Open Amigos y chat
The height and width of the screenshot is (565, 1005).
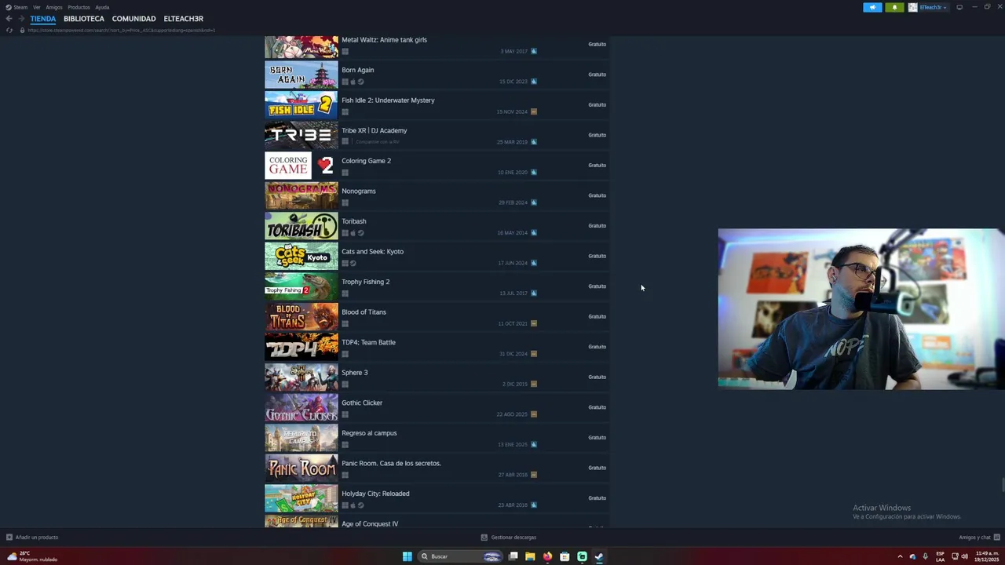[x=978, y=538]
